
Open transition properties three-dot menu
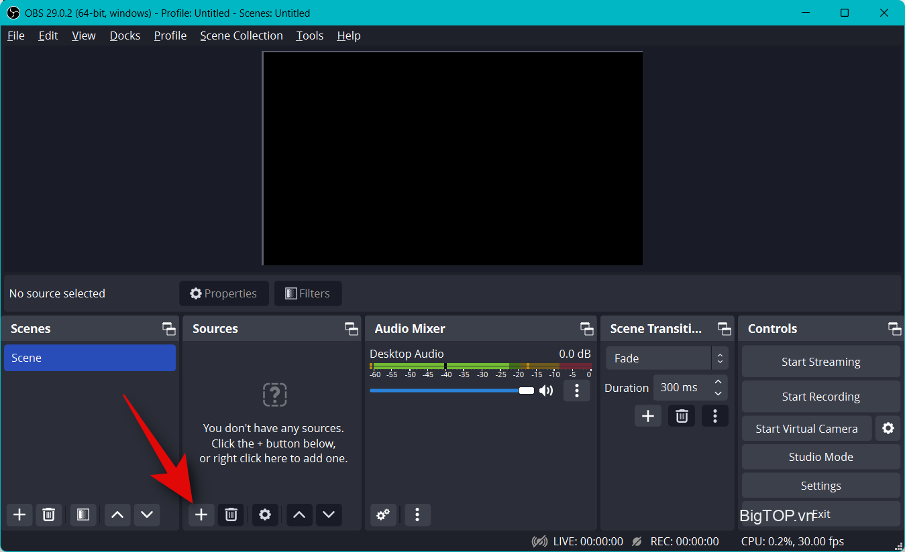click(x=715, y=416)
